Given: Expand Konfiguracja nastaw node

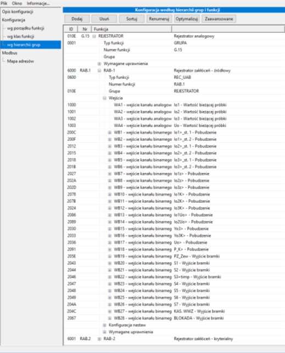Looking at the screenshot, I should (x=105, y=325).
